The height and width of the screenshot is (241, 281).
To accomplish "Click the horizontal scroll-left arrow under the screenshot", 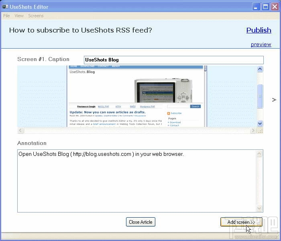I will tap(20, 131).
